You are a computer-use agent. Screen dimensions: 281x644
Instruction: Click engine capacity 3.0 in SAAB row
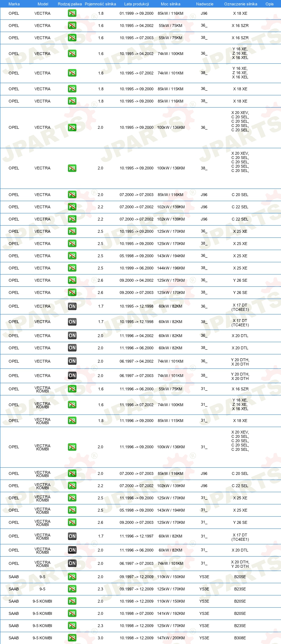coord(101,638)
